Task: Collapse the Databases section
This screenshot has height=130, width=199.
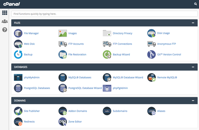Action: click(193, 67)
